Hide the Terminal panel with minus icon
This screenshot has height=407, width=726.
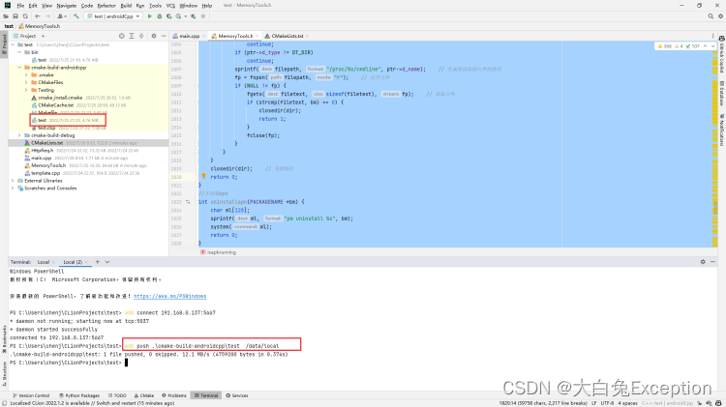point(712,262)
